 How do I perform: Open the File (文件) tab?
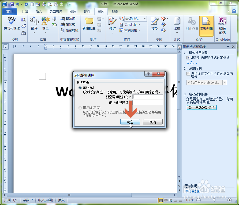click(10, 12)
